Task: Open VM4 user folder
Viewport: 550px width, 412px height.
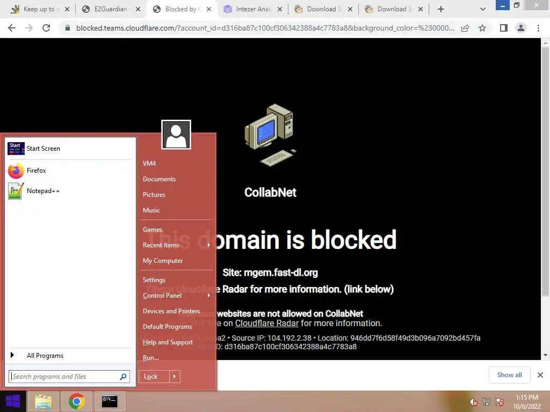Action: pos(149,164)
